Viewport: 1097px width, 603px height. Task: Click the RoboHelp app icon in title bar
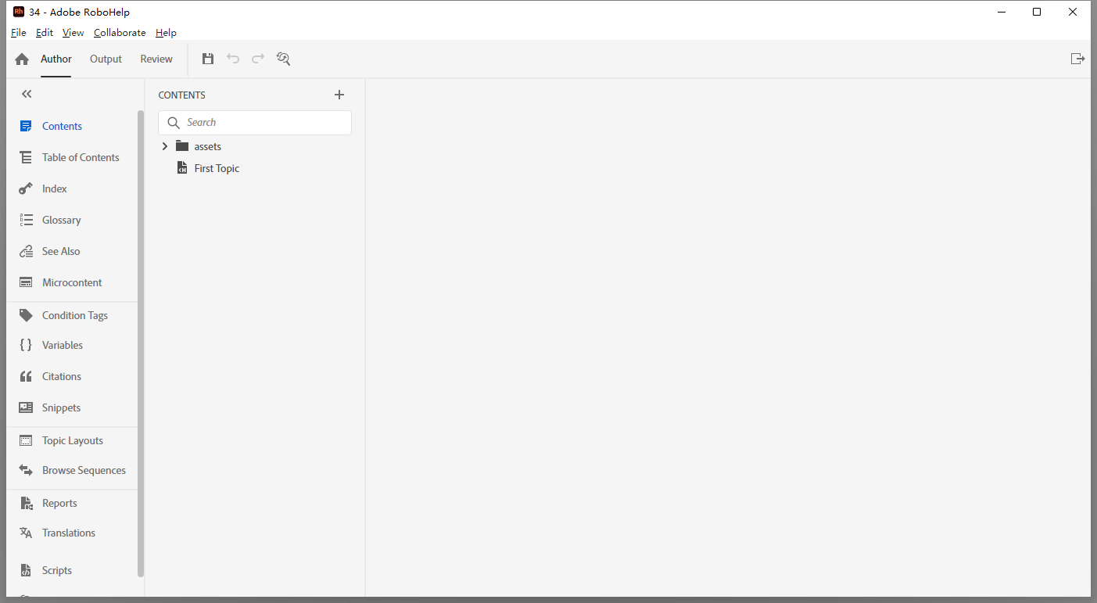[19, 12]
